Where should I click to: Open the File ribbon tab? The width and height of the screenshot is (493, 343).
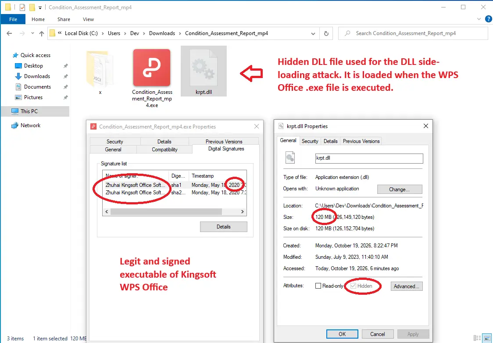[x=13, y=19]
